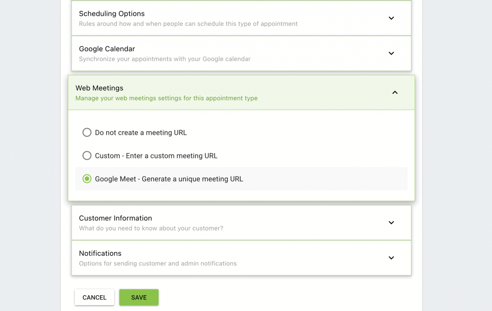Click the Cancel button
The width and height of the screenshot is (492, 311).
[x=95, y=297]
